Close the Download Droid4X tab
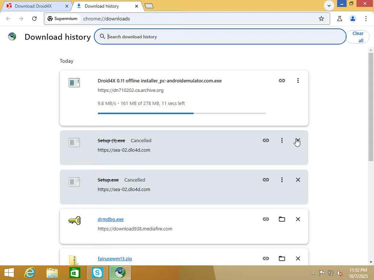Screen dimensions: 374x280 tap(67, 6)
